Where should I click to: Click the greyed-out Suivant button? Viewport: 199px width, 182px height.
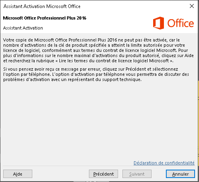click(x=137, y=174)
